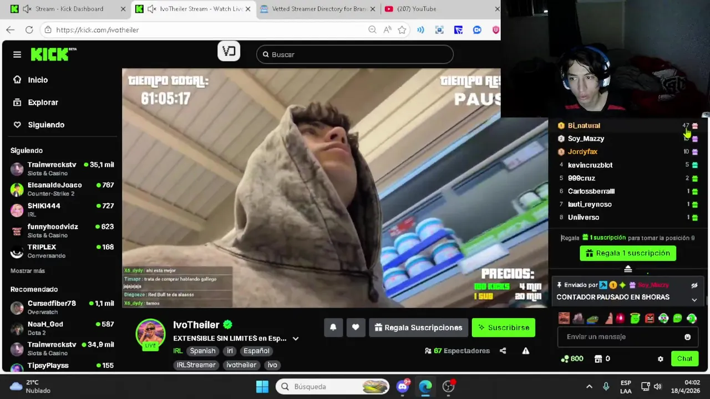
Task: Reload the current page
Action: 29,30
